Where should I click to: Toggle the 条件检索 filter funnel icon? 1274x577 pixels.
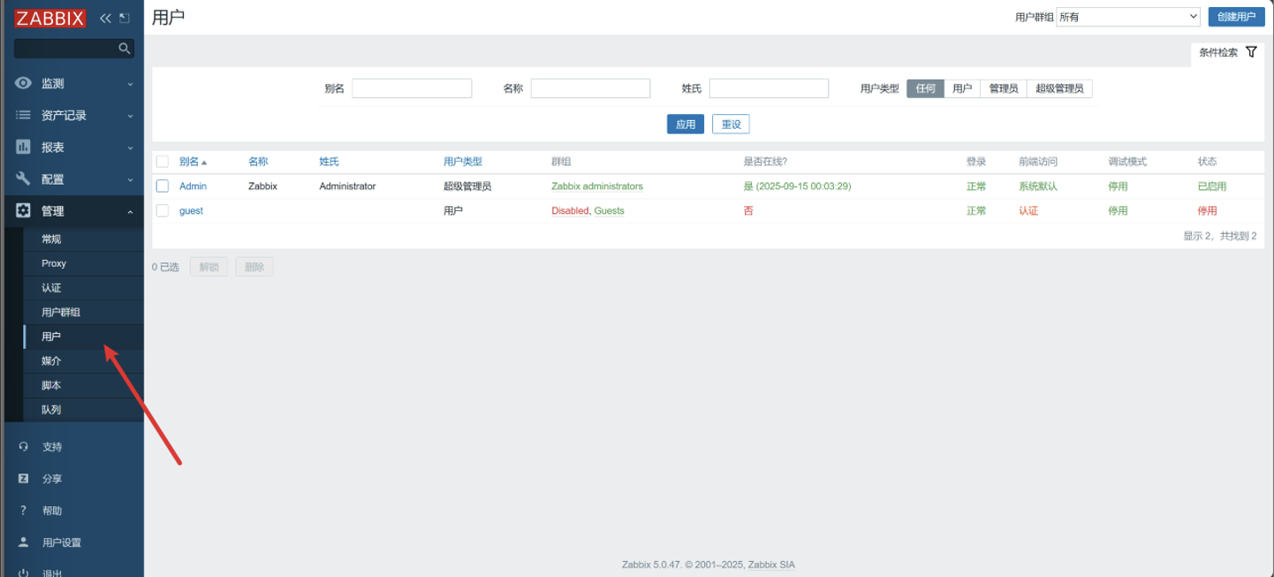click(x=1251, y=52)
